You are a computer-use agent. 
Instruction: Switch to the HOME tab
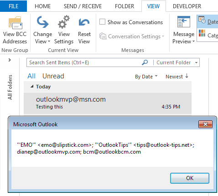42,6
